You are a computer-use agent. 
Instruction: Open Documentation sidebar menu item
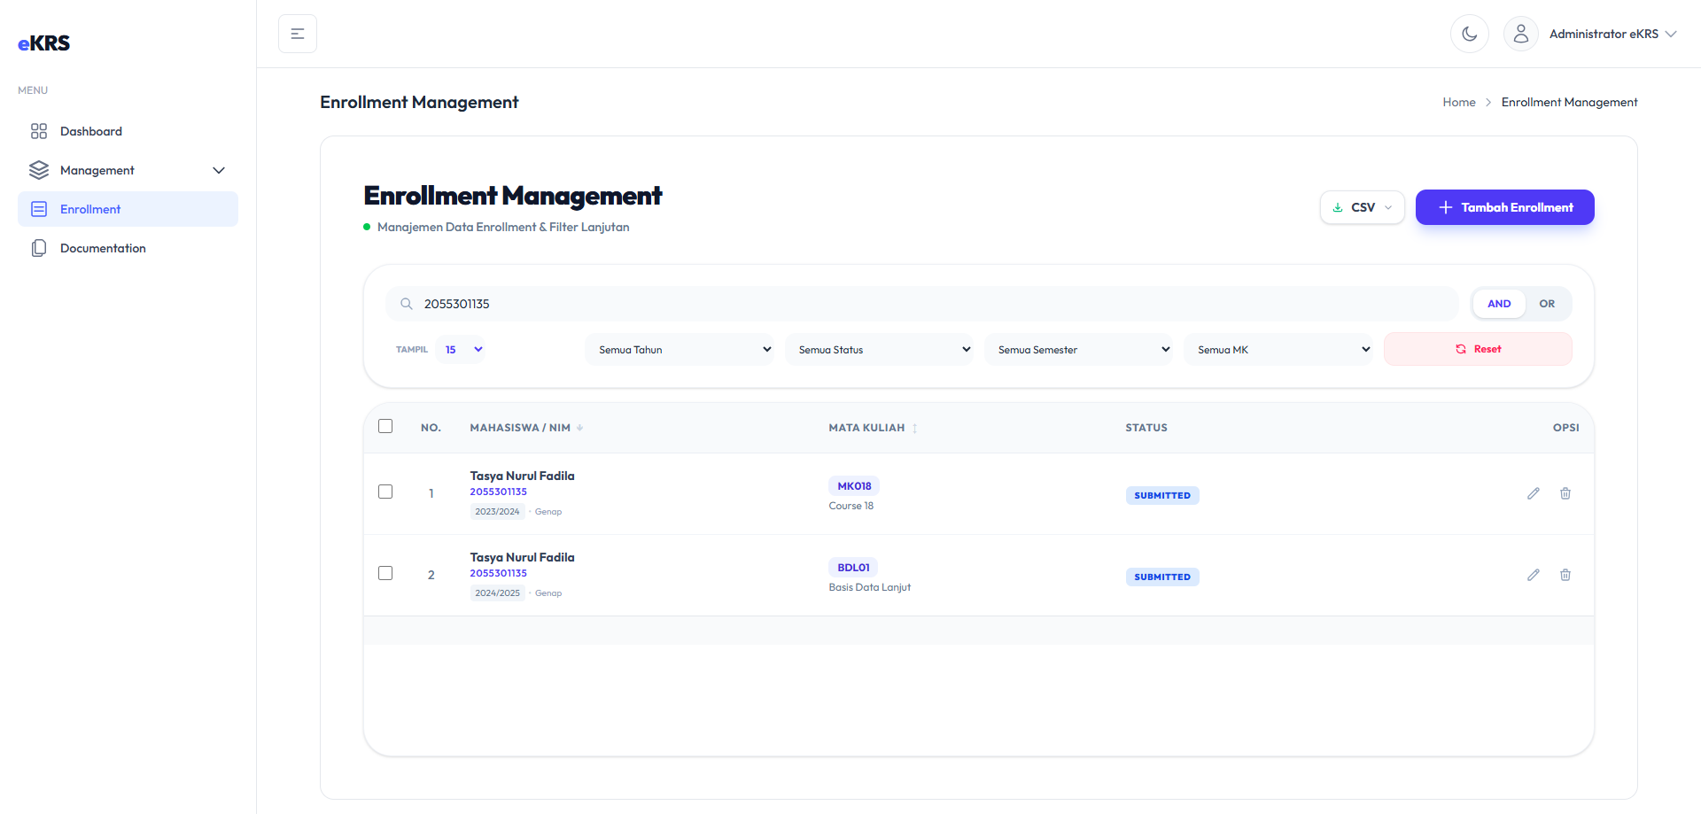[128, 248]
